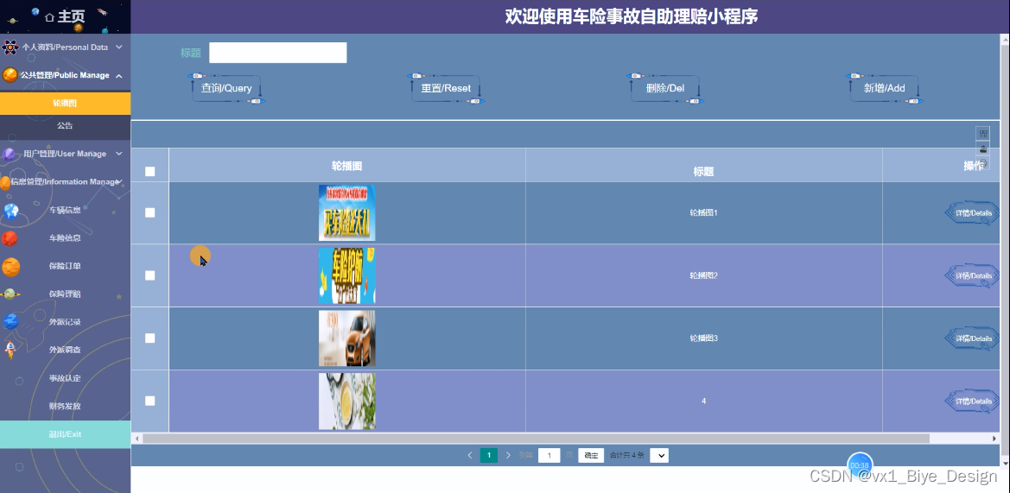Click the 轮播图1 title cell

703,212
